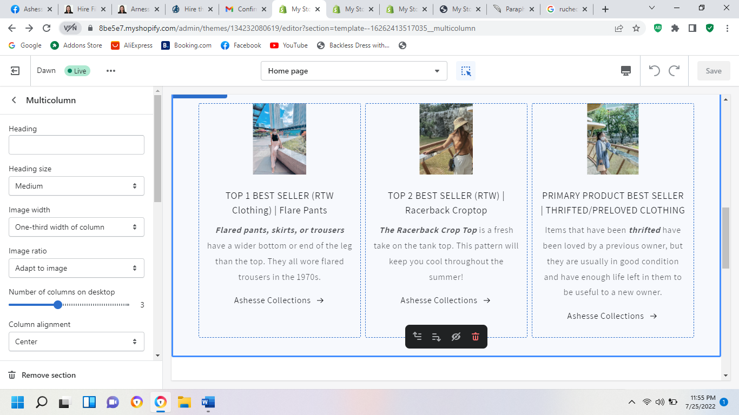This screenshot has width=739, height=415.
Task: Open the green shield extension
Action: click(710, 28)
